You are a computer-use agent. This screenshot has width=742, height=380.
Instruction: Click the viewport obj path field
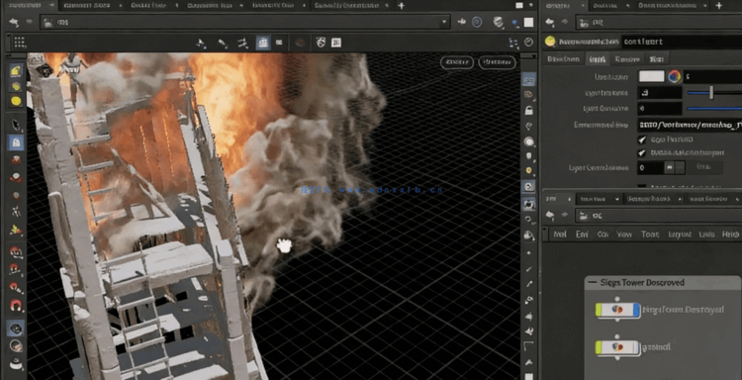[244, 22]
